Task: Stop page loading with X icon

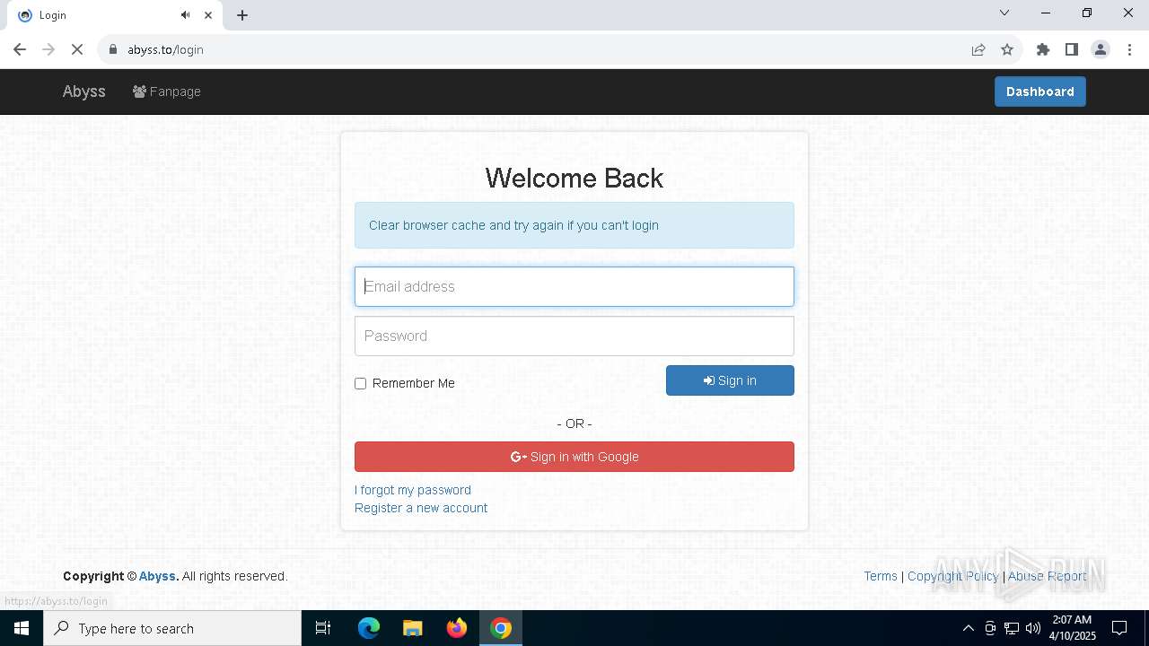Action: point(77,49)
